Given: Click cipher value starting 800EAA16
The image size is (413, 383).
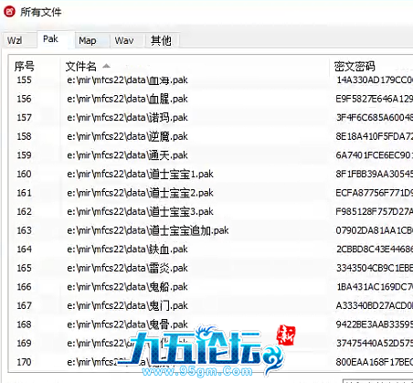Looking at the screenshot, I should click(375, 362).
